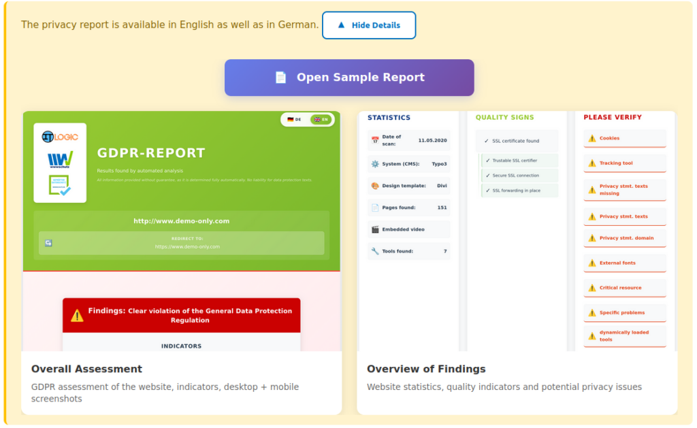Click the calendar icon beside Date of scan
This screenshot has height=428, width=697.
(x=375, y=140)
